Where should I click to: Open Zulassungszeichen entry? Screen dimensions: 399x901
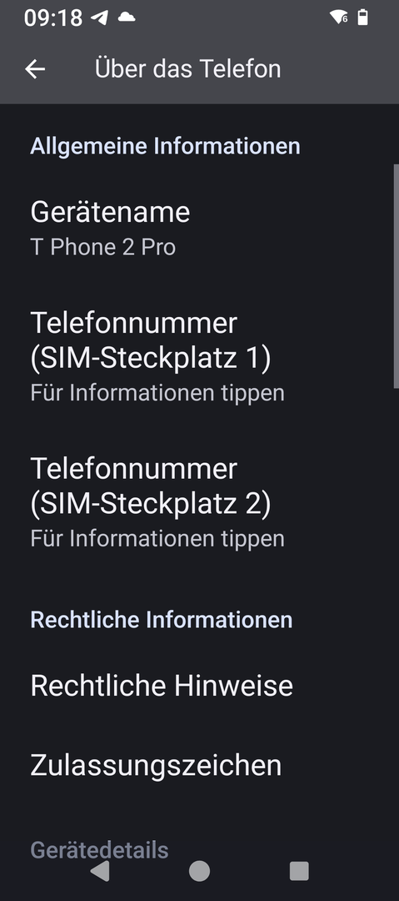point(199,765)
